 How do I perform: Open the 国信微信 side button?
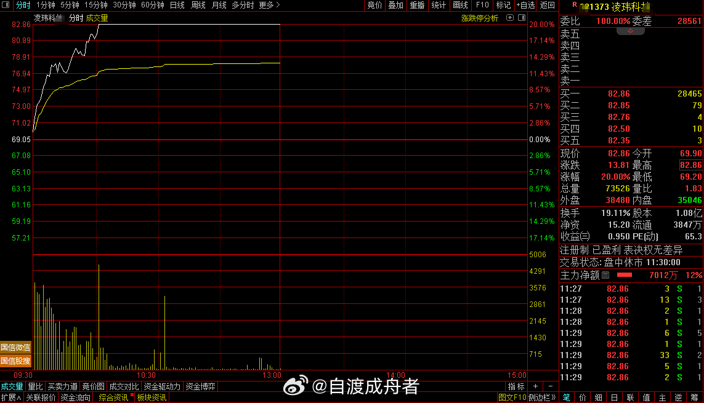pyautogui.click(x=16, y=348)
